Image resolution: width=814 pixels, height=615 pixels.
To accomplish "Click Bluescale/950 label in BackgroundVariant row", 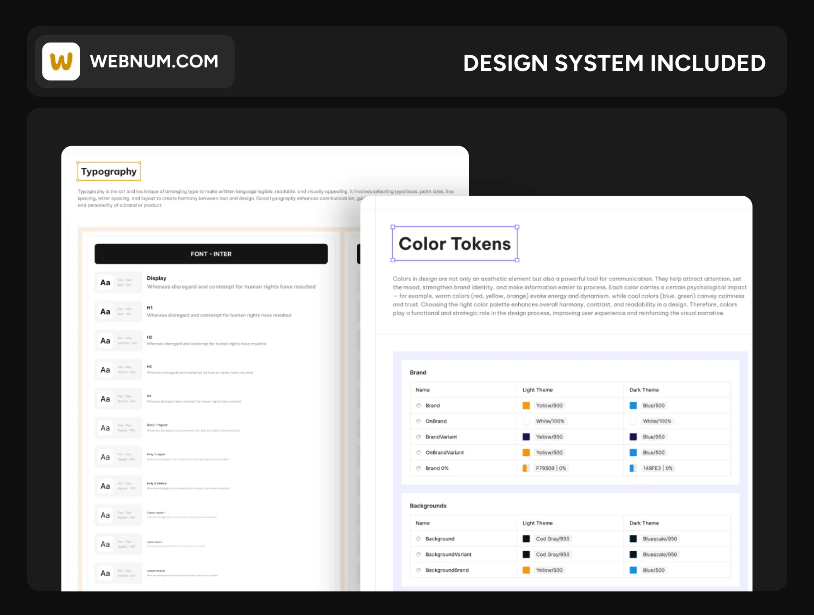I will [x=660, y=554].
